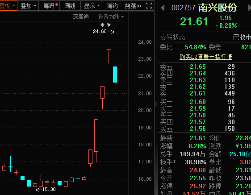Image resolution: width=251 pixels, height=195 pixels.
Task: Click the 深股通 label
Action: pos(81,17)
